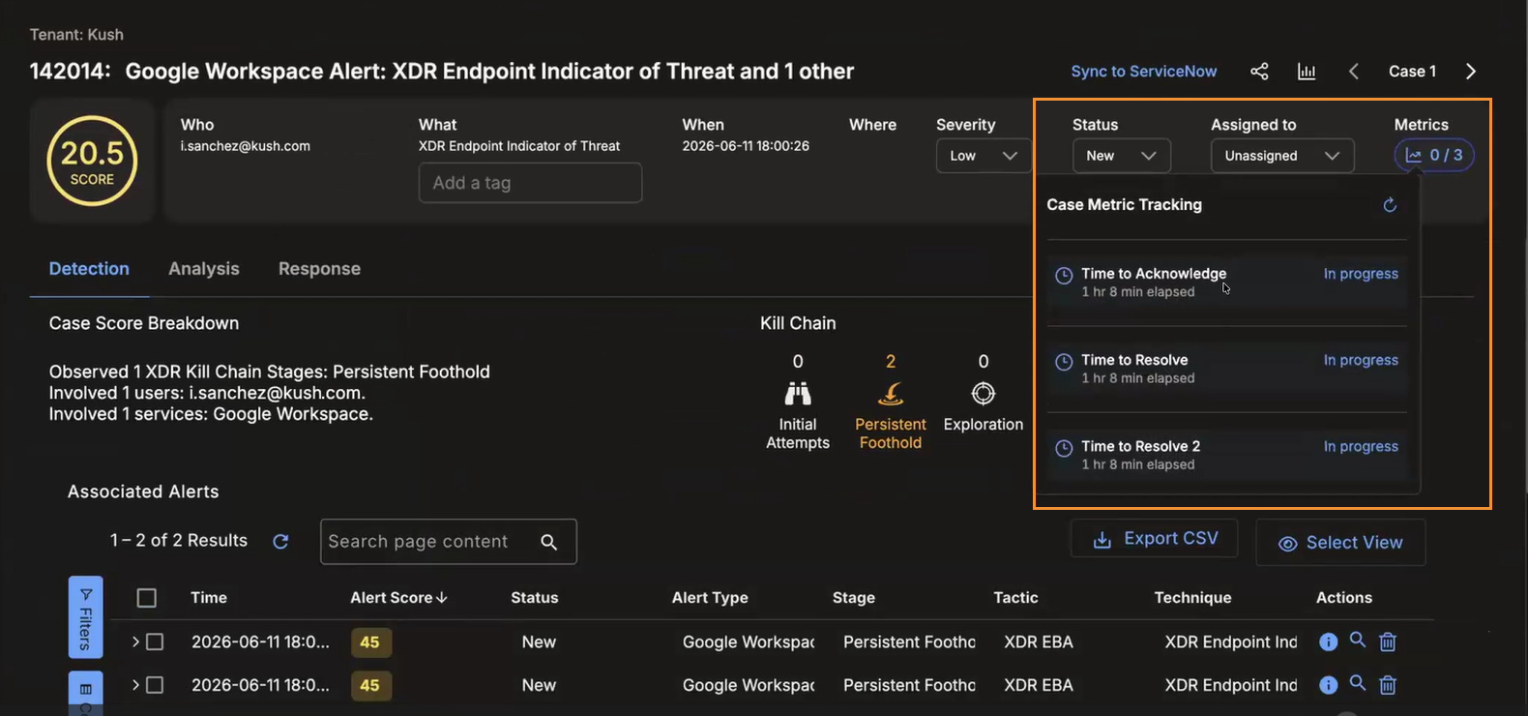Select the Exploration target icon
The height and width of the screenshot is (716, 1528).
tap(984, 394)
